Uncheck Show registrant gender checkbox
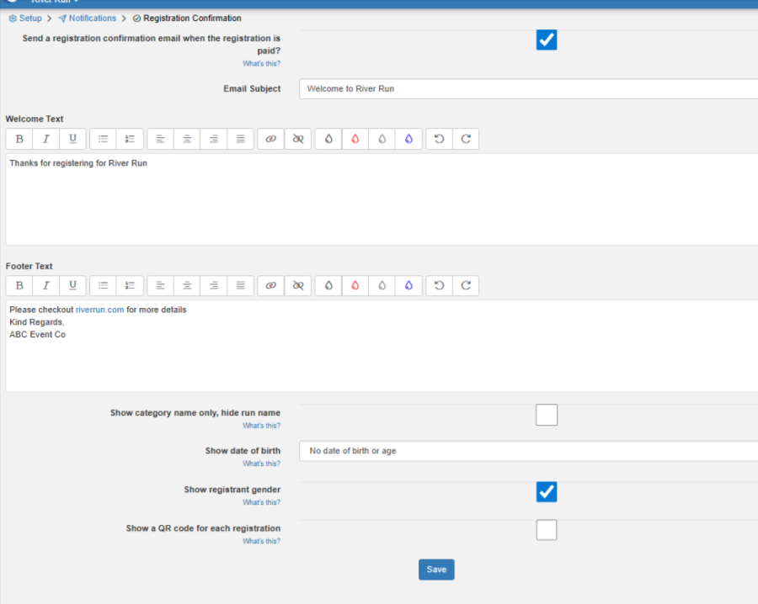 [x=547, y=491]
